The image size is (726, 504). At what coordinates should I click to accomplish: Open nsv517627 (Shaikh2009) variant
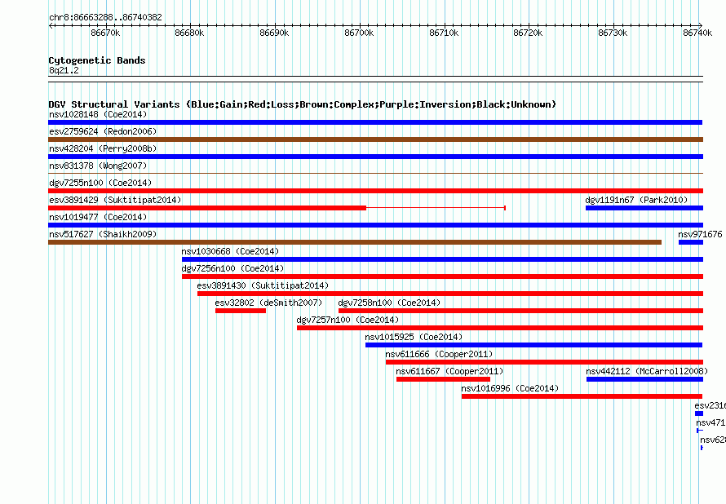click(103, 234)
